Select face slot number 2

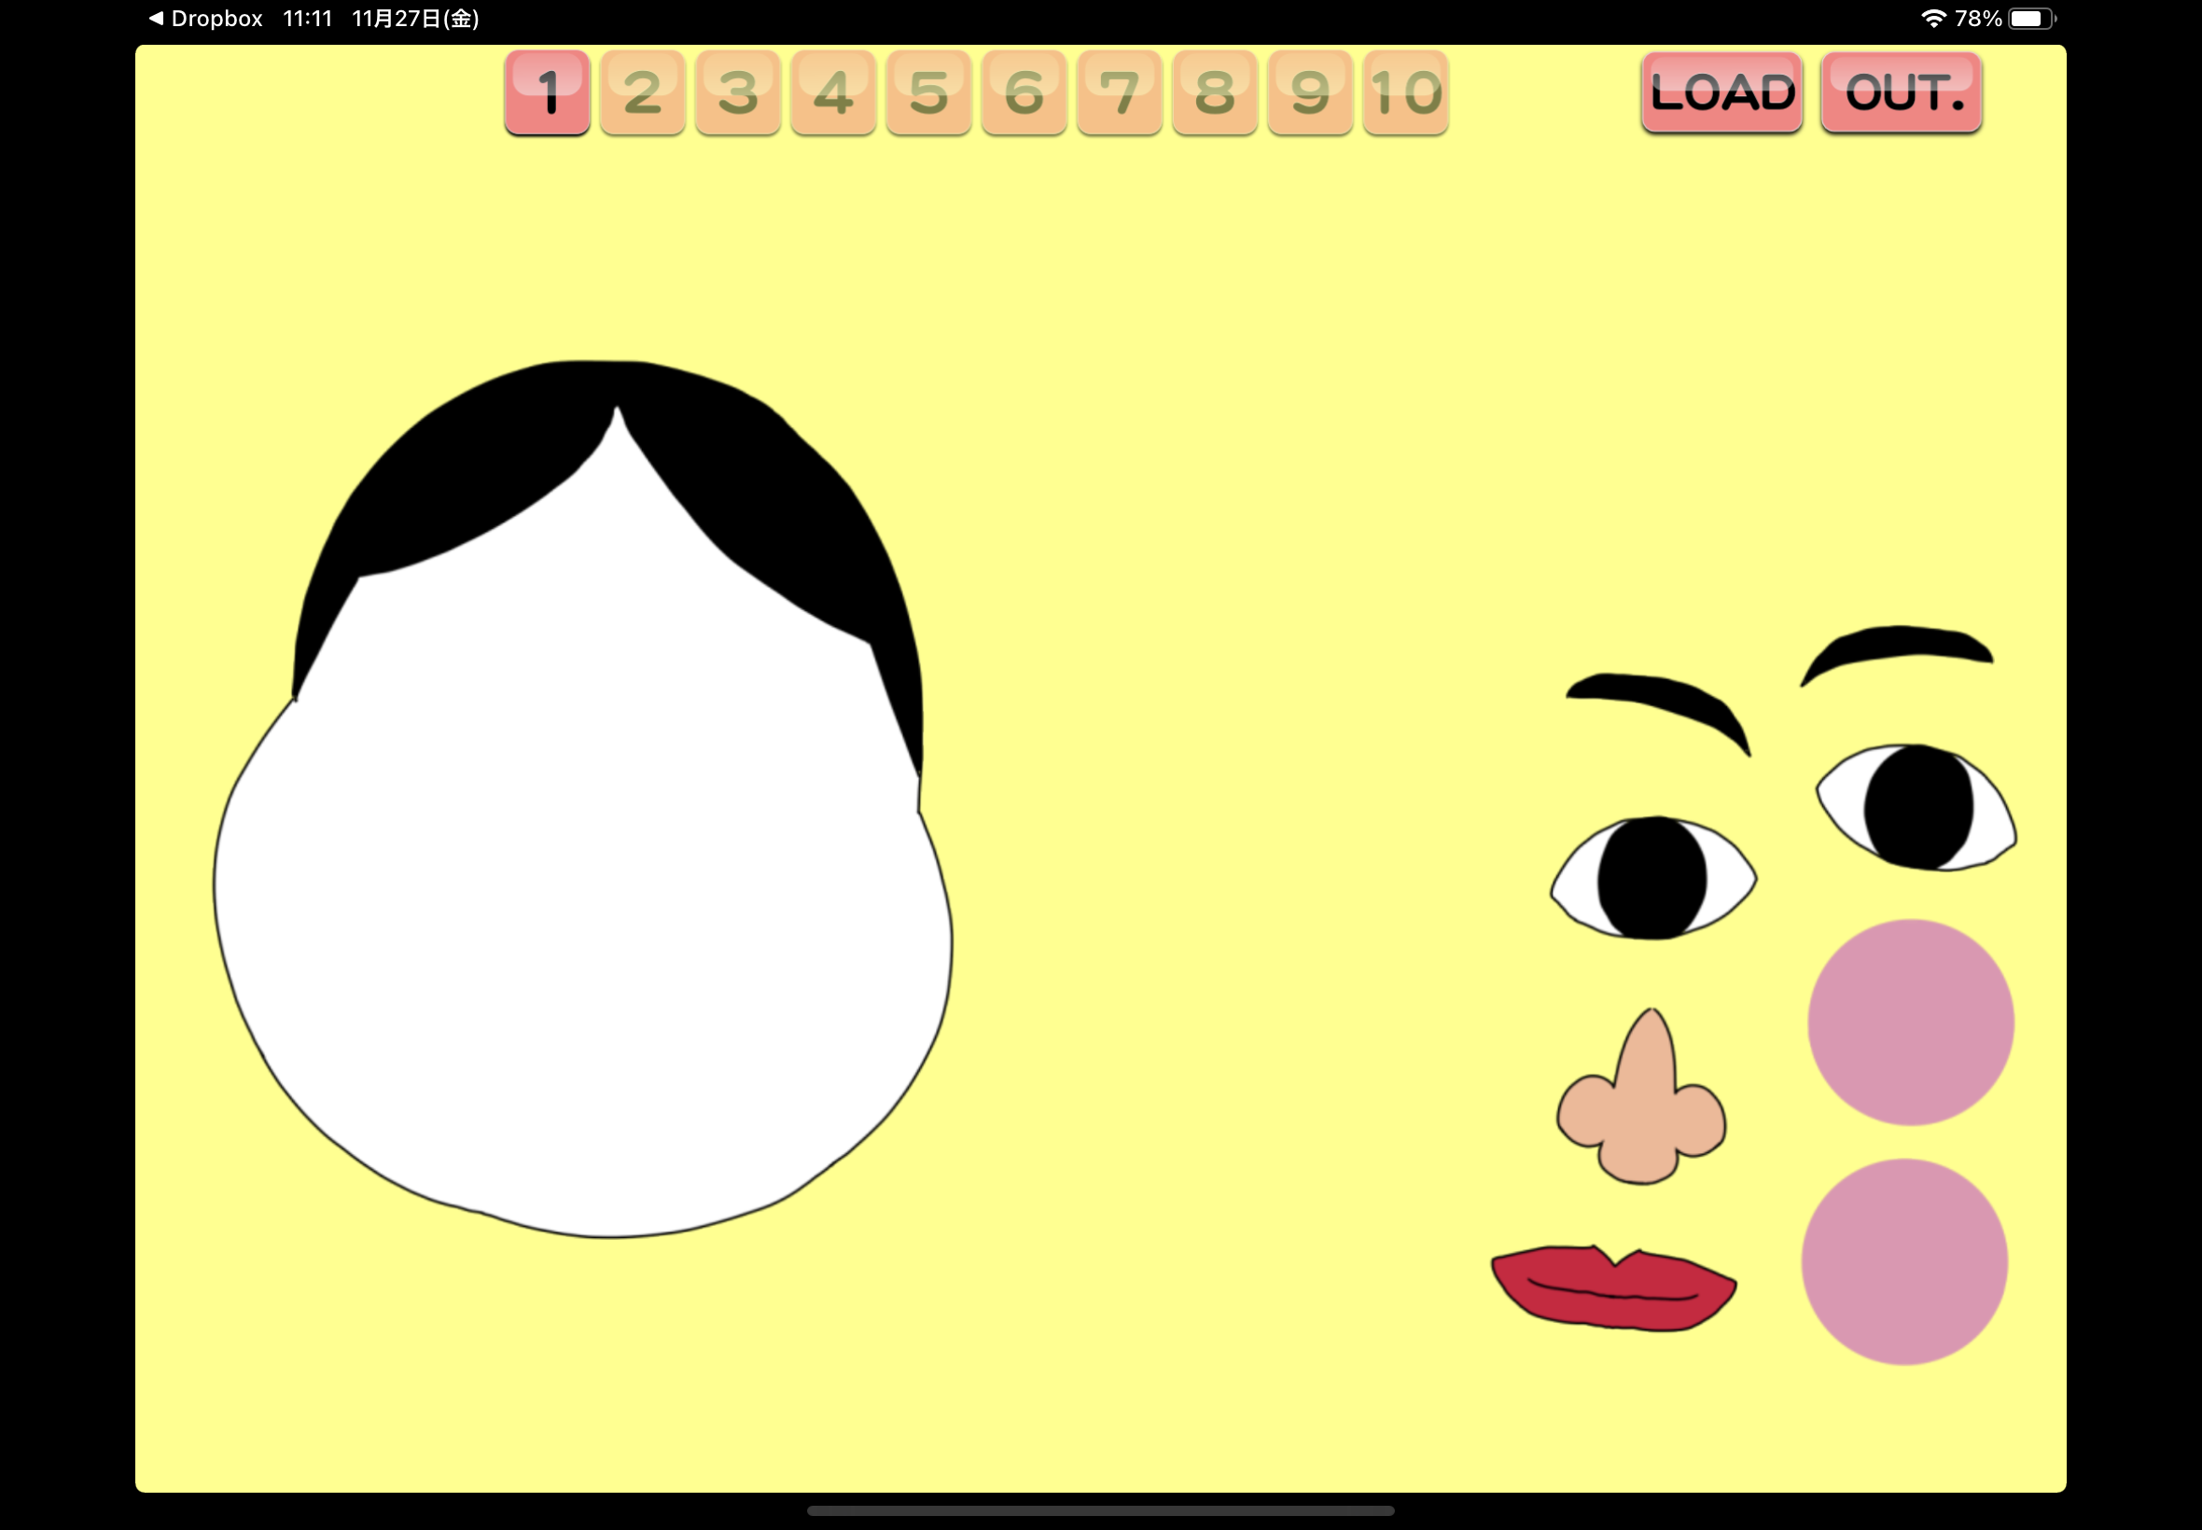(643, 93)
